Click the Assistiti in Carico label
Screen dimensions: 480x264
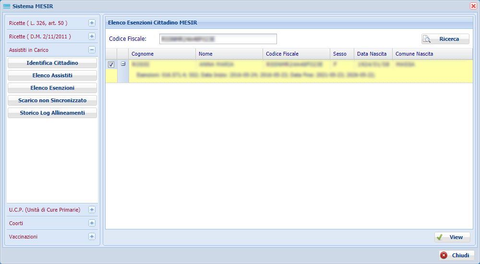(29, 50)
